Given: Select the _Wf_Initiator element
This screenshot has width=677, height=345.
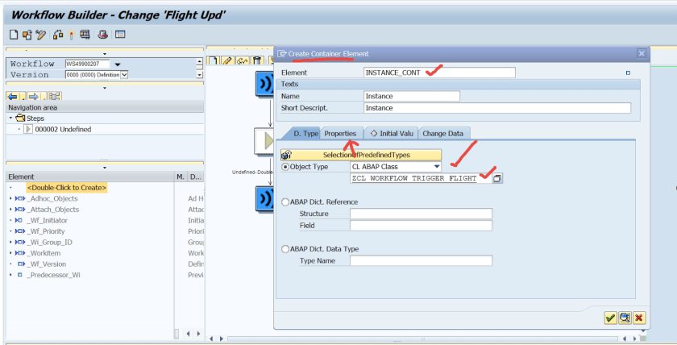Looking at the screenshot, I should pyautogui.click(x=47, y=220).
